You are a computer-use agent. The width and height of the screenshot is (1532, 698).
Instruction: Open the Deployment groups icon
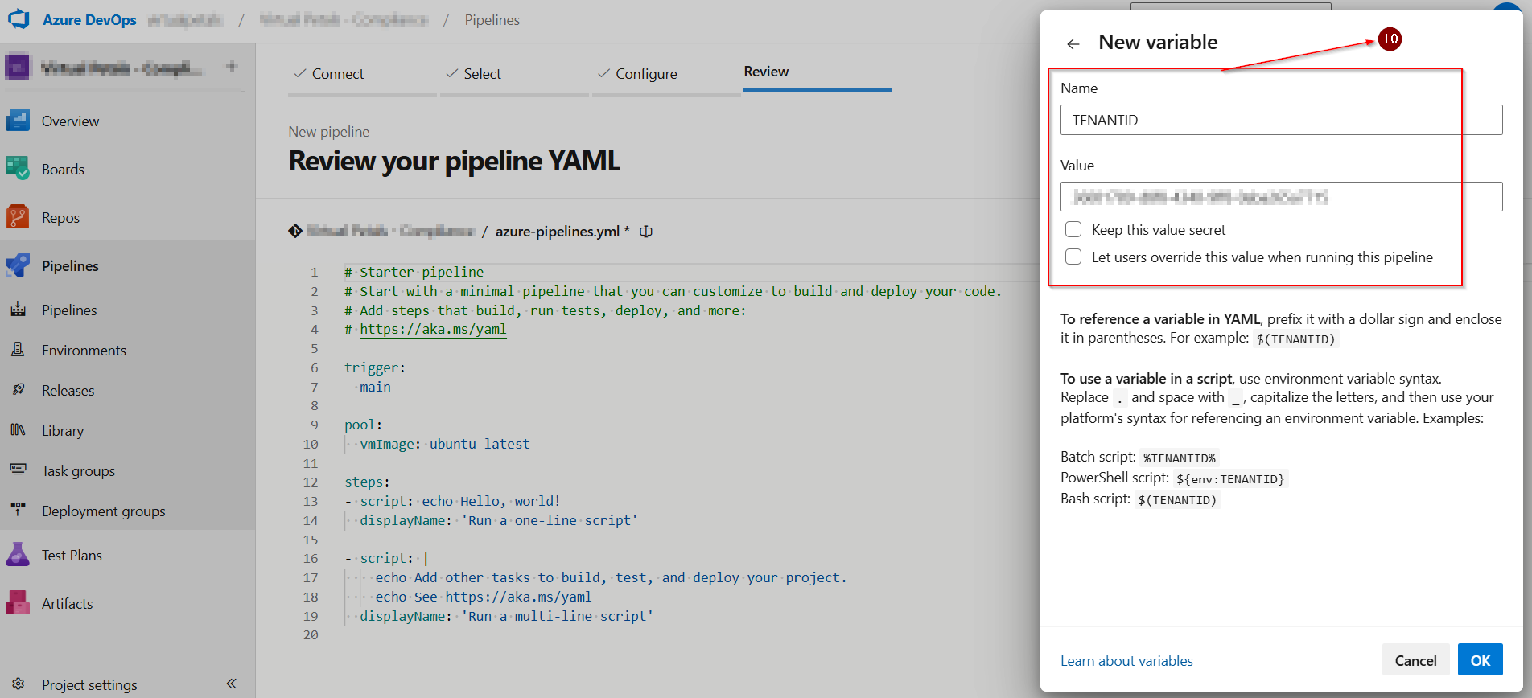point(18,511)
